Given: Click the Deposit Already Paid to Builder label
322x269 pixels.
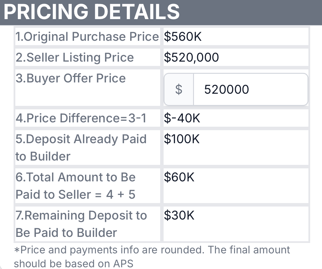Looking at the screenshot, I should (81, 148).
